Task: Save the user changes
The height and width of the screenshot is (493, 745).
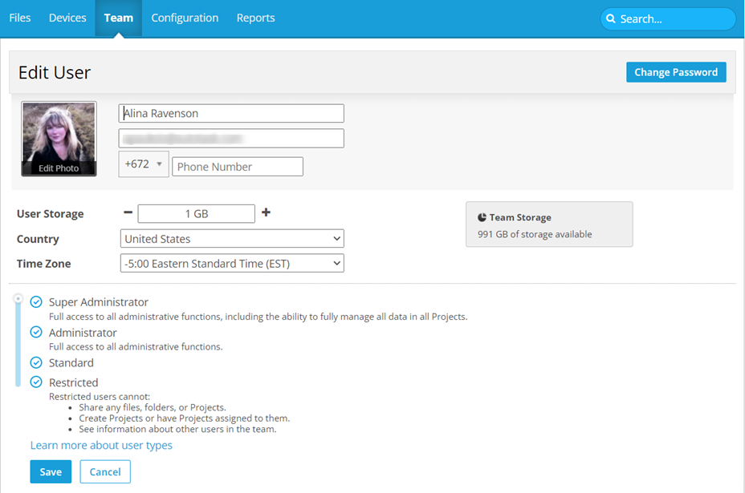Action: tap(51, 472)
